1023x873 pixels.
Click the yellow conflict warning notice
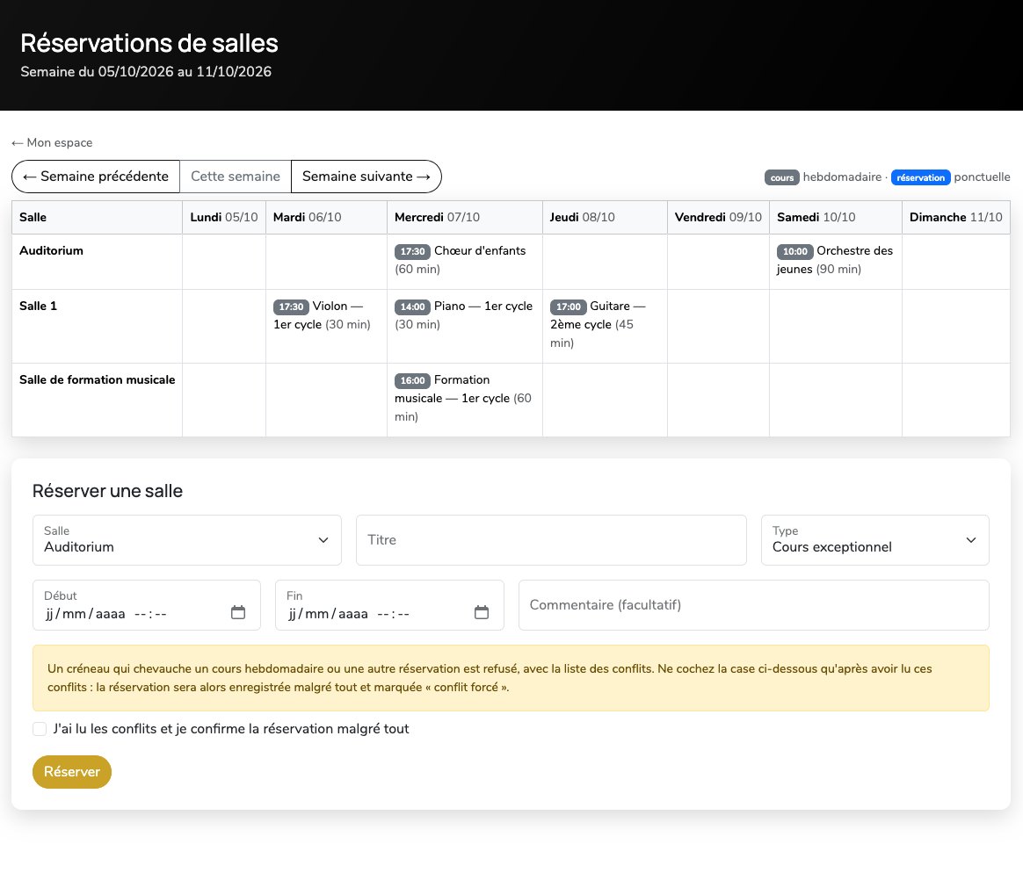[x=511, y=678]
